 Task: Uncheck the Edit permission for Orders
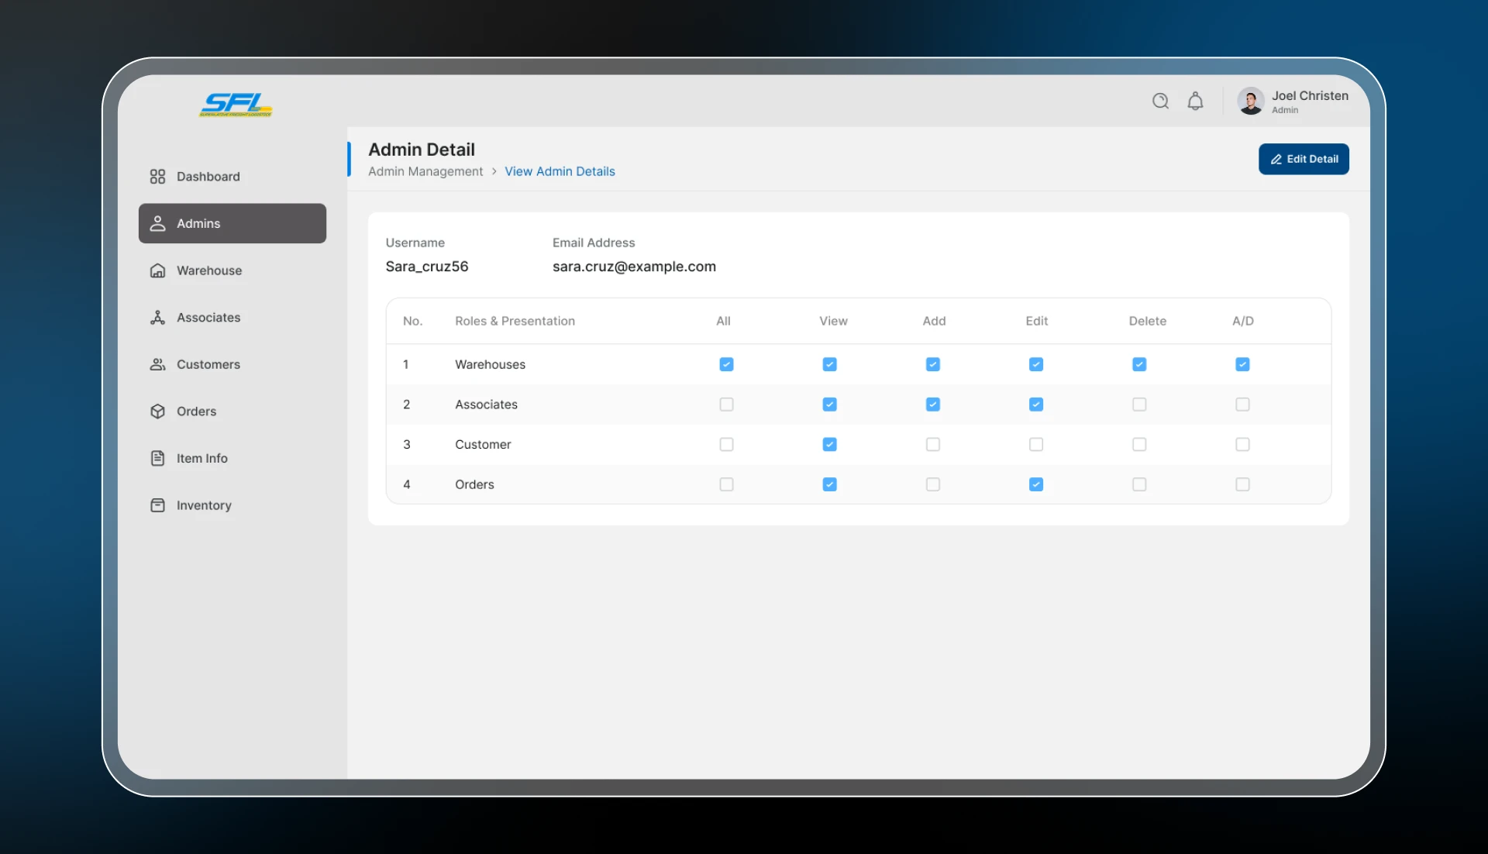pos(1036,484)
